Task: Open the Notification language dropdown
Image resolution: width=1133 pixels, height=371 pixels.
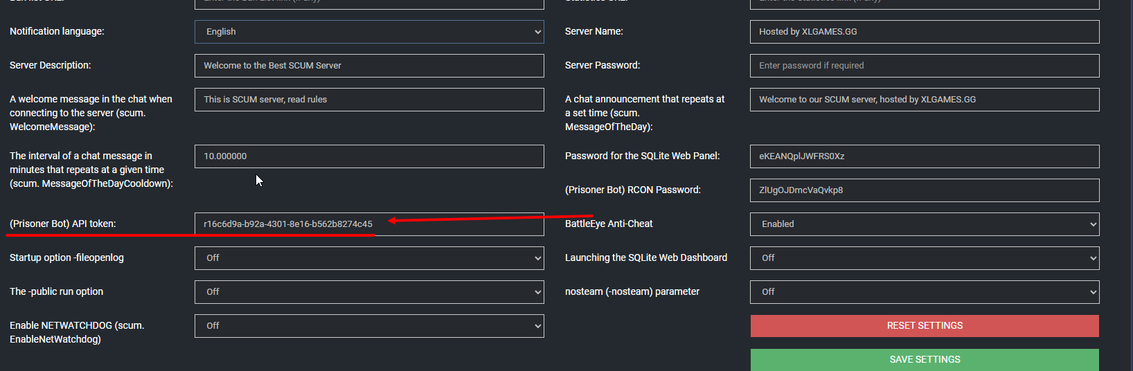Action: tap(369, 32)
